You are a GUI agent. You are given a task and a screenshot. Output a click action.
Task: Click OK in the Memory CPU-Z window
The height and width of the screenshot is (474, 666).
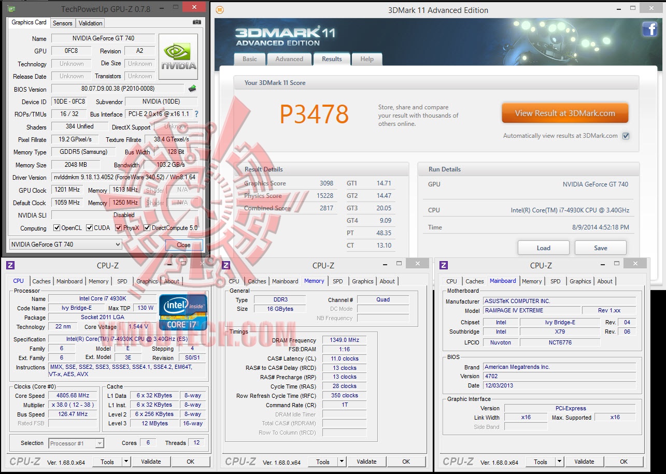pos(406,462)
